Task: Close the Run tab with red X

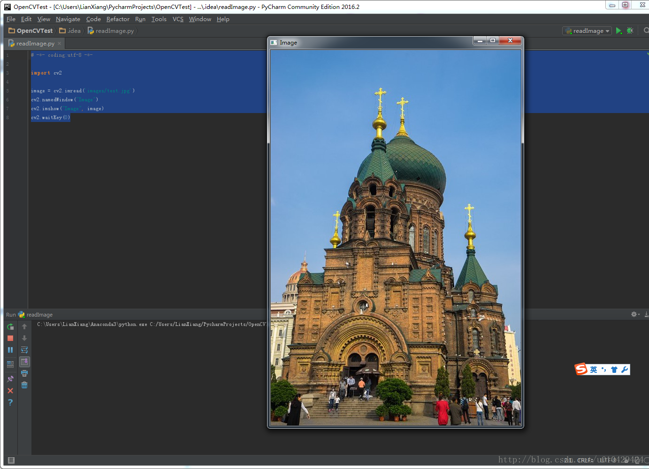Action: pos(10,391)
